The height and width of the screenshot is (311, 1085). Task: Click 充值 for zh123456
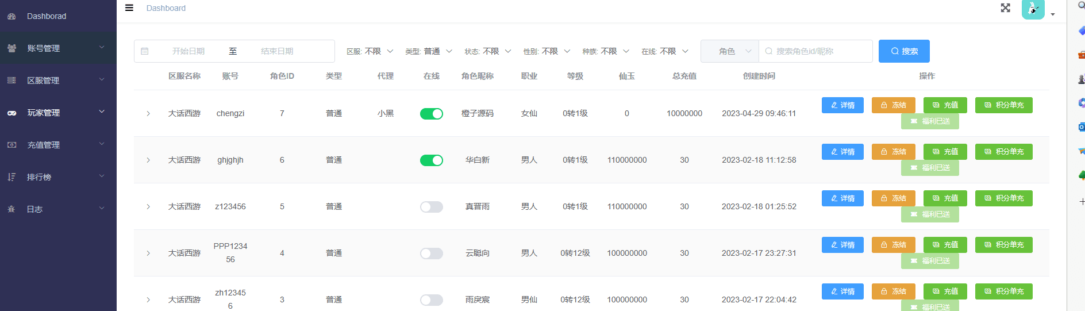[x=945, y=291]
